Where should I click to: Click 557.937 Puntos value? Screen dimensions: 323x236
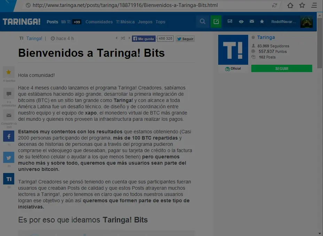273,52
